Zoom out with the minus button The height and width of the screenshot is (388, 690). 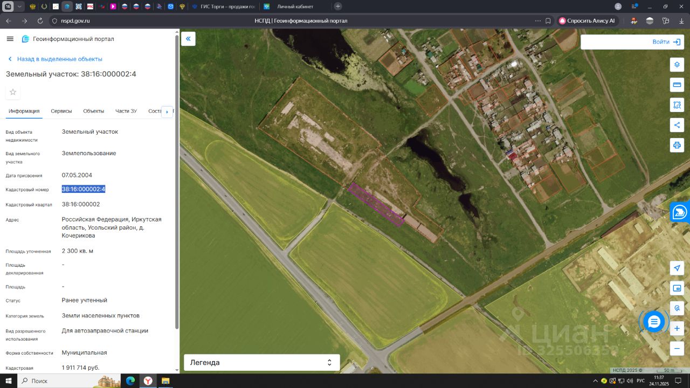(x=677, y=348)
